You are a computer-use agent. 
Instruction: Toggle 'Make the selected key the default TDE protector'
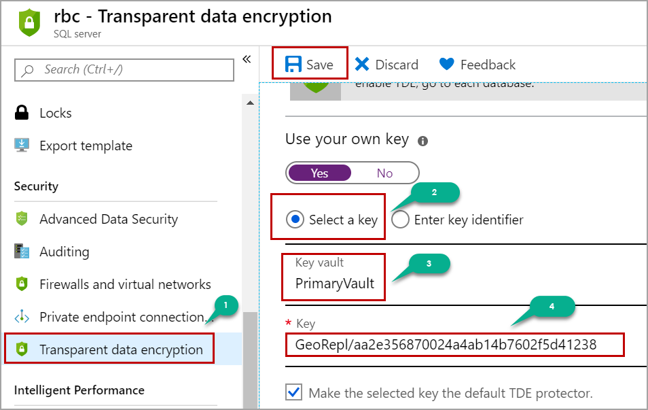point(294,392)
